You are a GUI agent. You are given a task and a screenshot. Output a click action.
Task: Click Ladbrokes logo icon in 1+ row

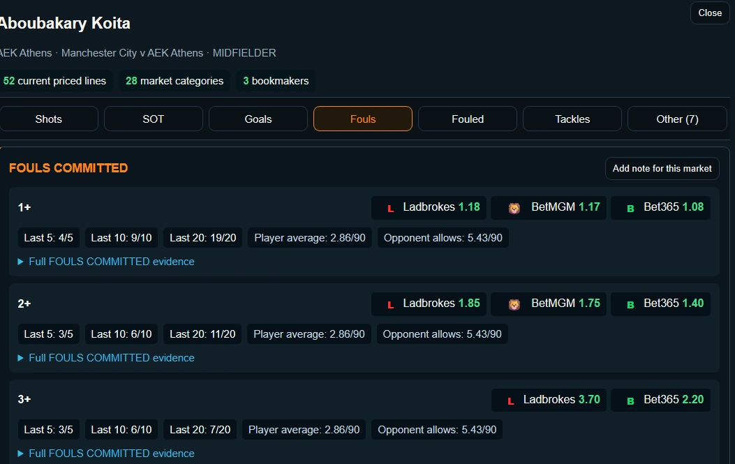click(x=390, y=209)
